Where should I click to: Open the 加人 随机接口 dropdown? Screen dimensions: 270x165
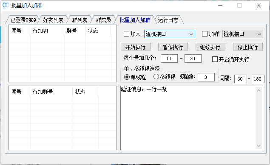(x=169, y=34)
